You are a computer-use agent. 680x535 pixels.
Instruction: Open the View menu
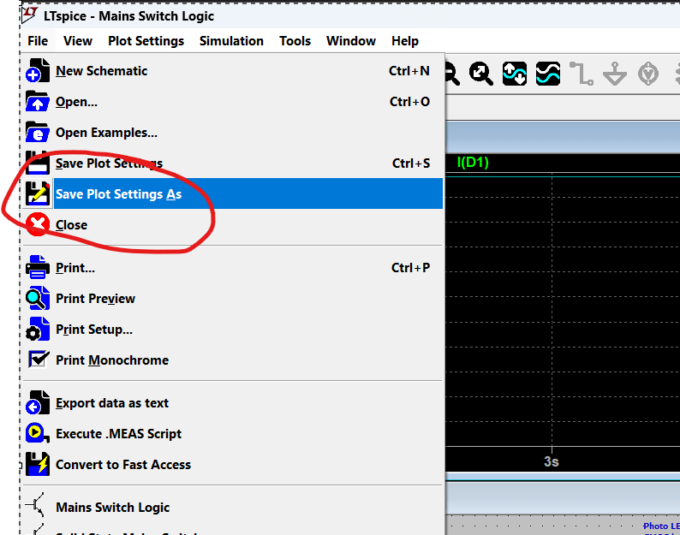[x=78, y=41]
